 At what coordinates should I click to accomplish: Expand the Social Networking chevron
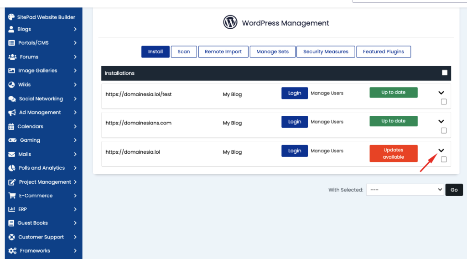[75, 98]
